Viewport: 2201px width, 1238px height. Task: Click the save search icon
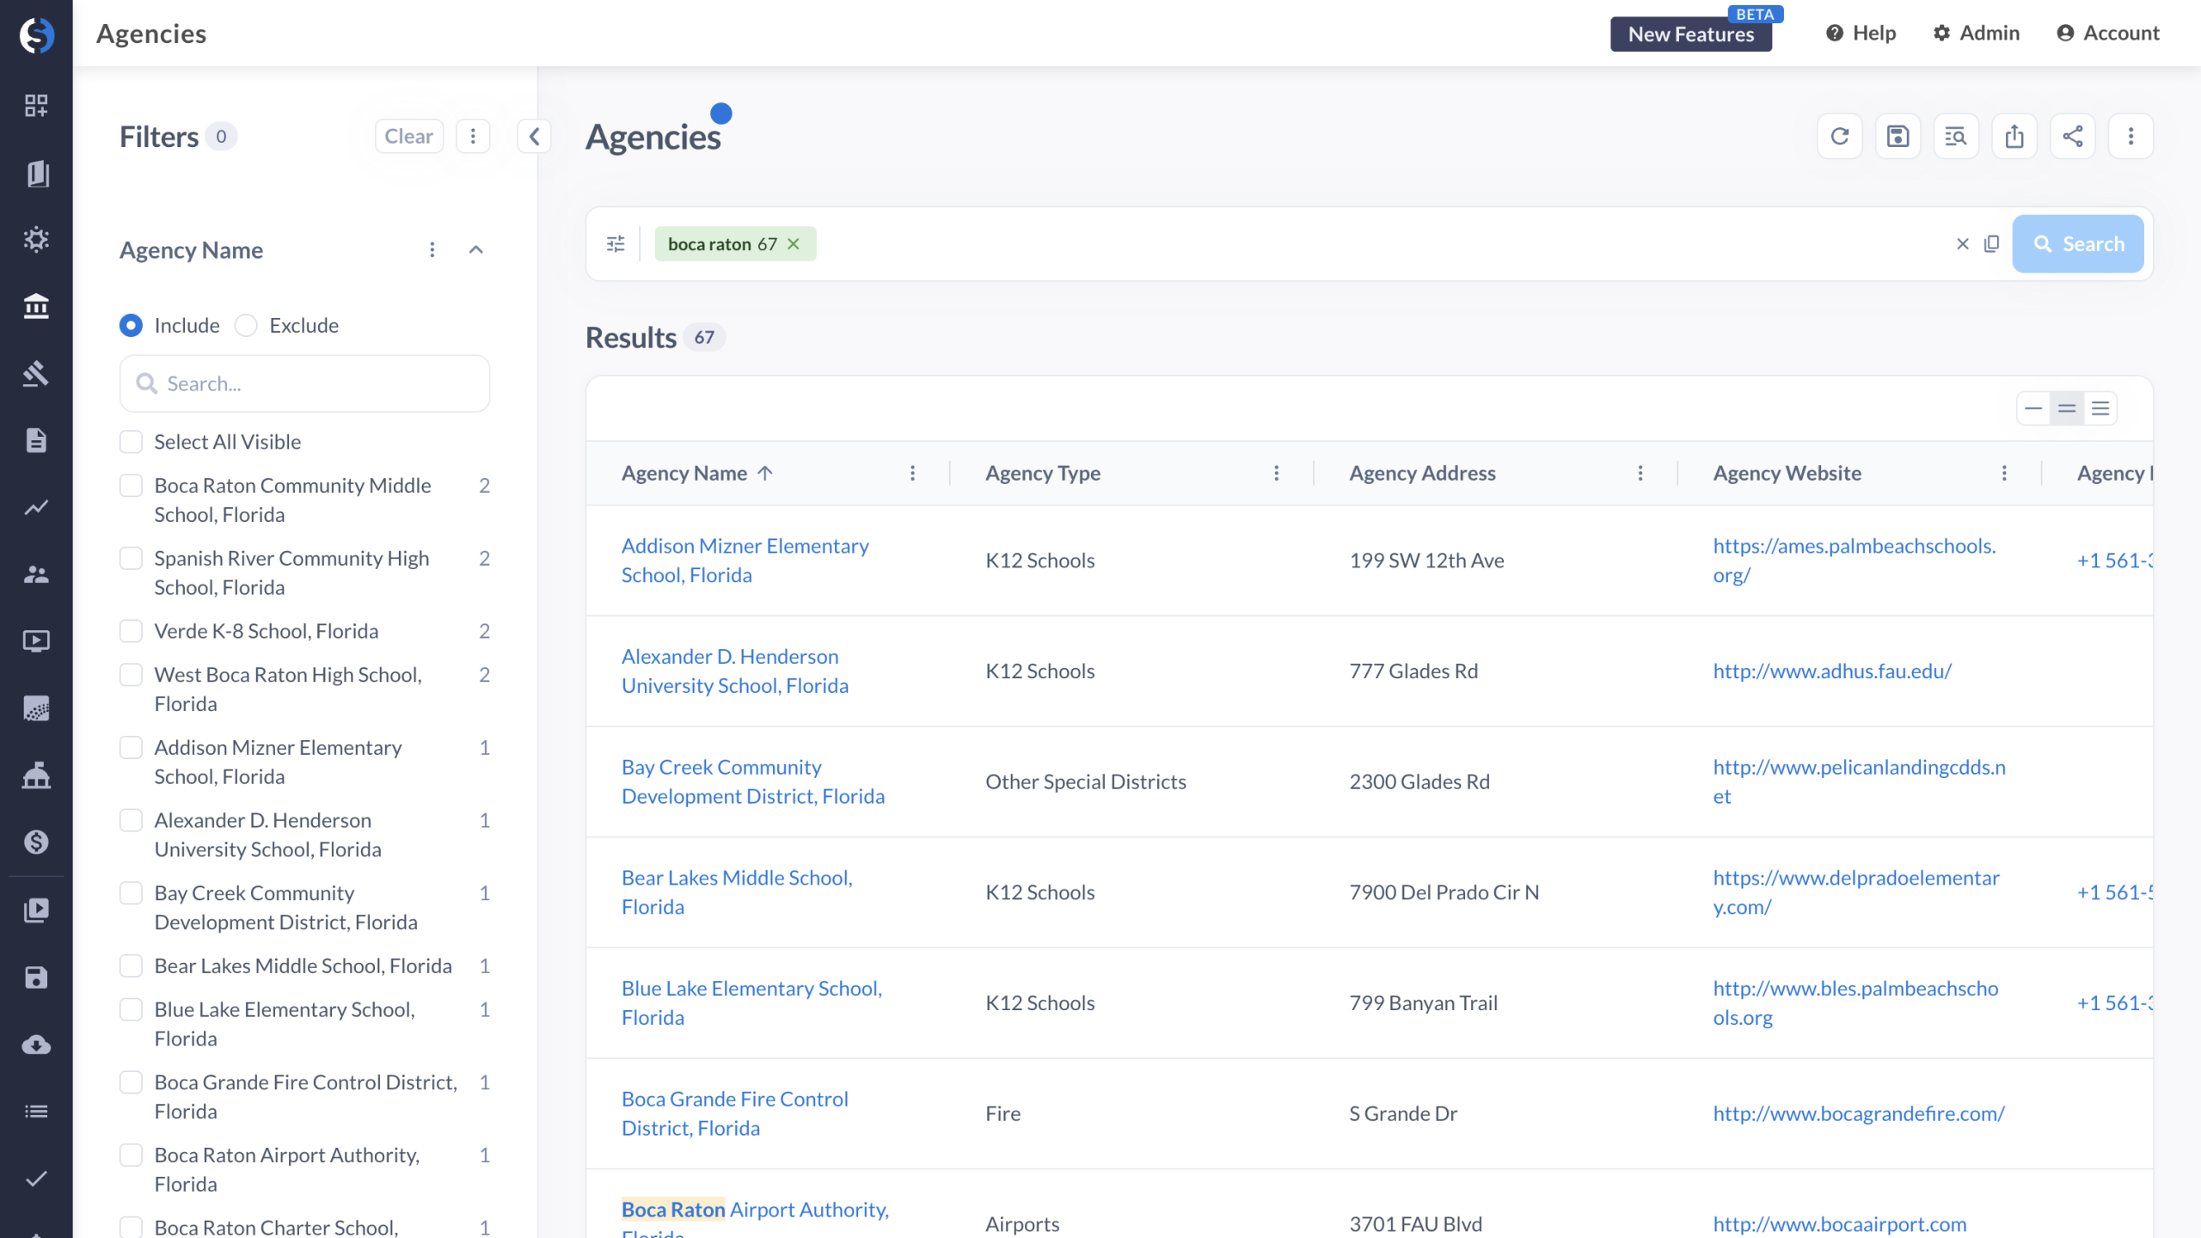coord(1898,136)
